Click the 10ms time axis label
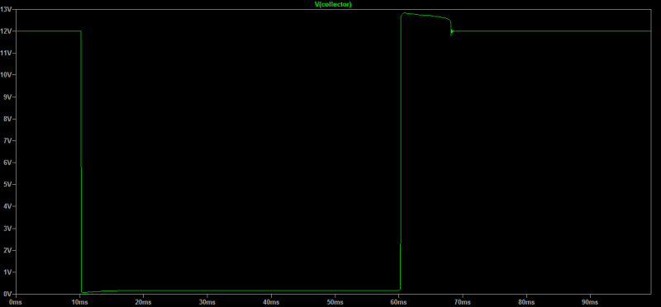The height and width of the screenshot is (307, 661). 79,302
